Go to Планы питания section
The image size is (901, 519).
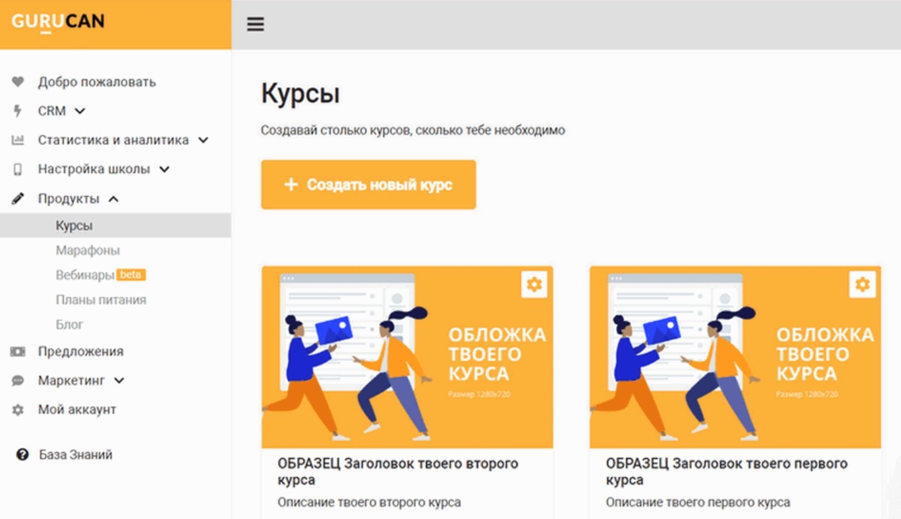(101, 300)
